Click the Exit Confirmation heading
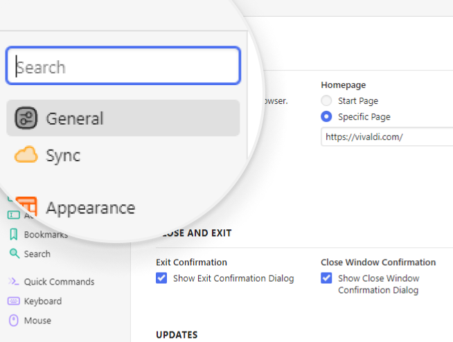Viewport: 453px width, 342px height. tap(191, 262)
